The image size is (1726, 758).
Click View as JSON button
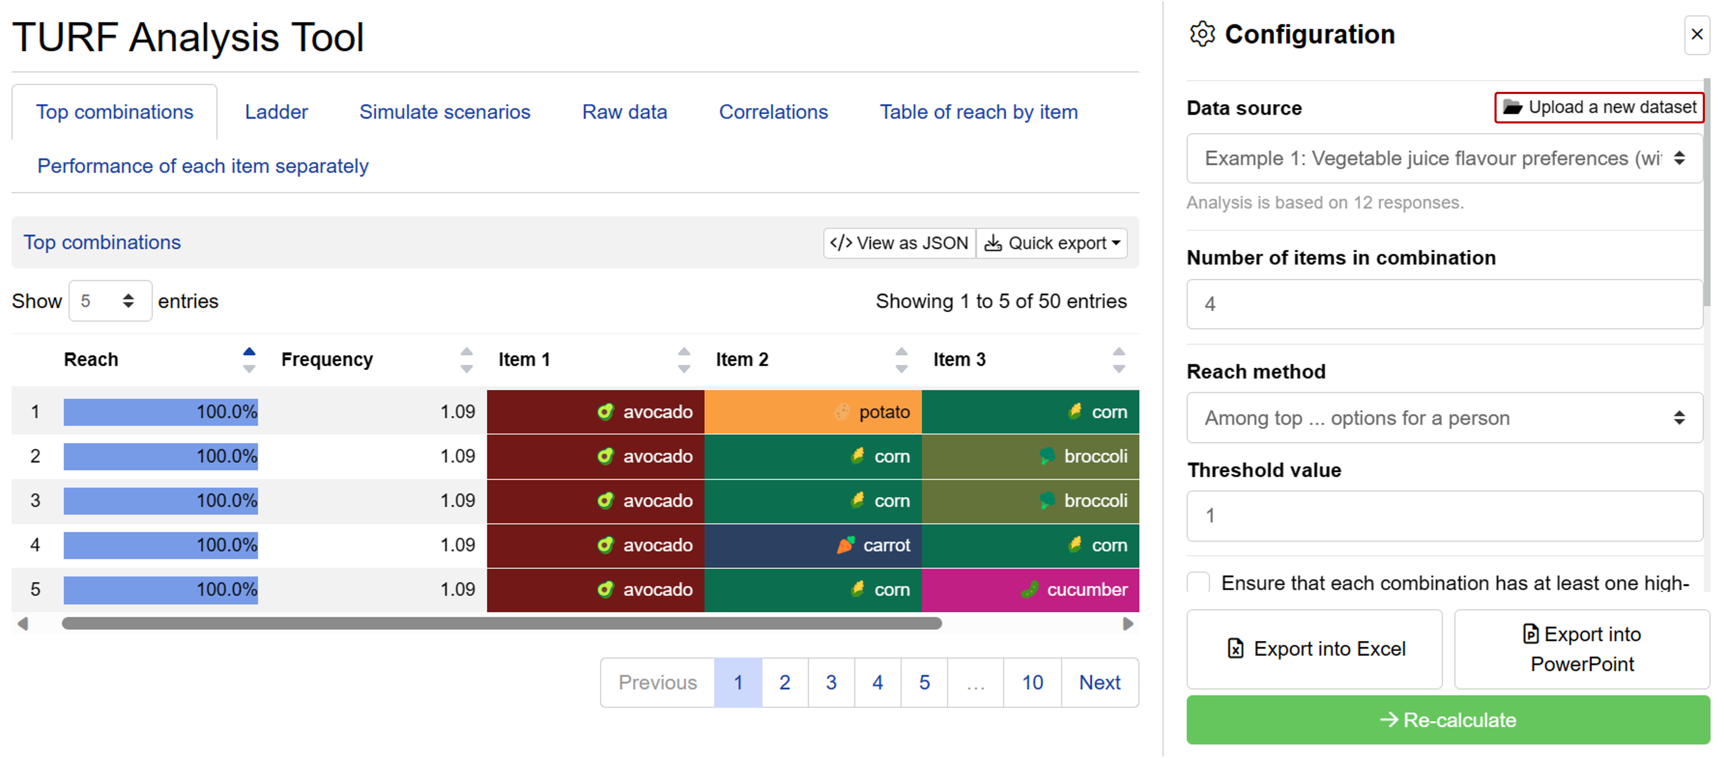[899, 242]
